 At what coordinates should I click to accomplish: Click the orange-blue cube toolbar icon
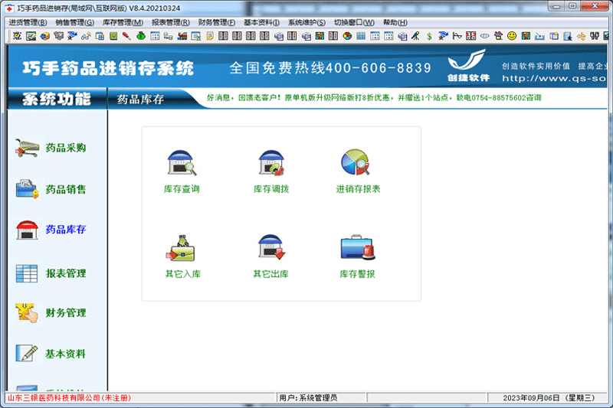[45, 36]
